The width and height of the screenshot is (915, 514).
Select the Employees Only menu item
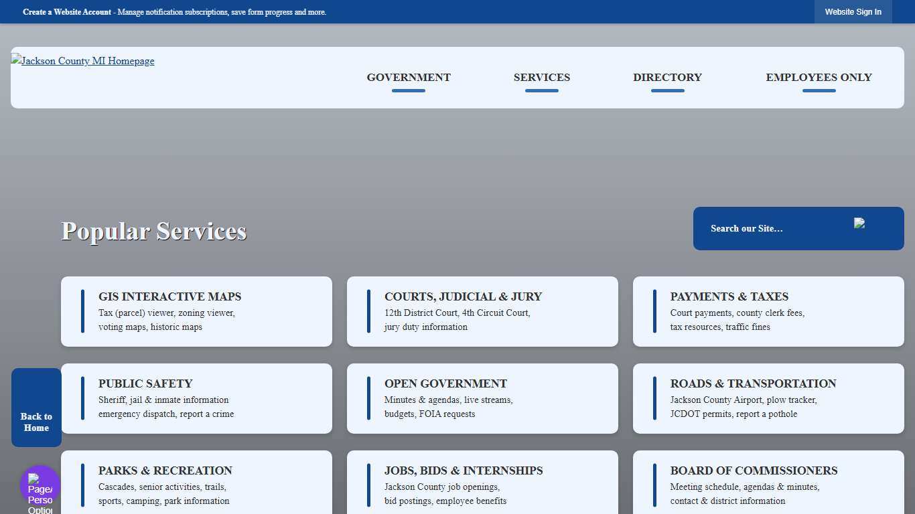819,77
